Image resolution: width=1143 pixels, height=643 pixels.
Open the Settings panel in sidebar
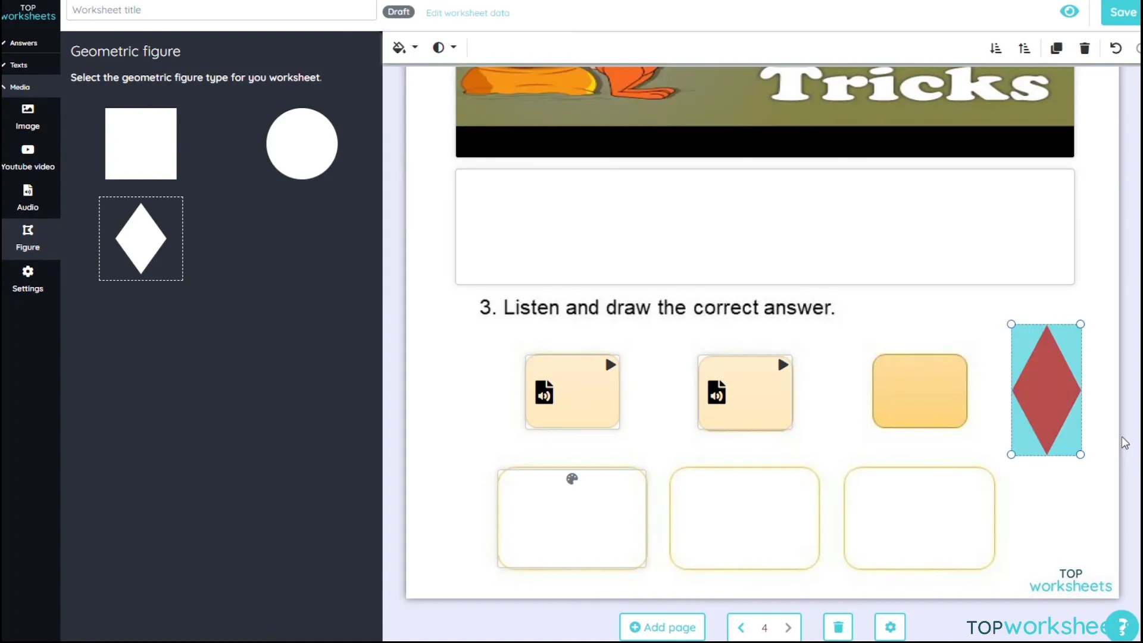tap(27, 278)
